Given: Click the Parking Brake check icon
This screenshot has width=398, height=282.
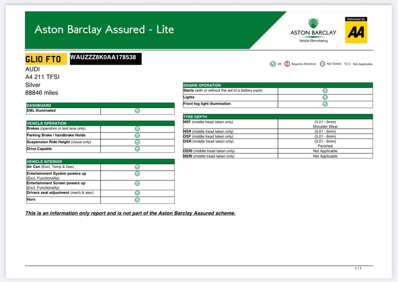Looking at the screenshot, I should [137, 135].
